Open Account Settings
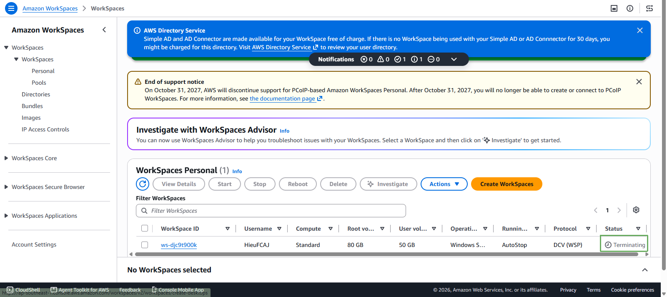Screen dimensions: 667x297 [34, 244]
